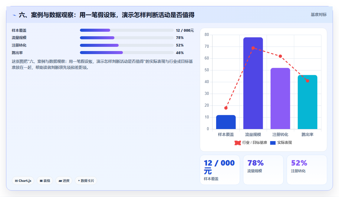Click the 样本覆盖 x-axis label

[226, 134]
